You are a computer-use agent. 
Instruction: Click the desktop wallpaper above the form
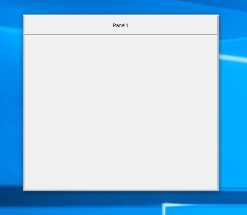tap(121, 7)
